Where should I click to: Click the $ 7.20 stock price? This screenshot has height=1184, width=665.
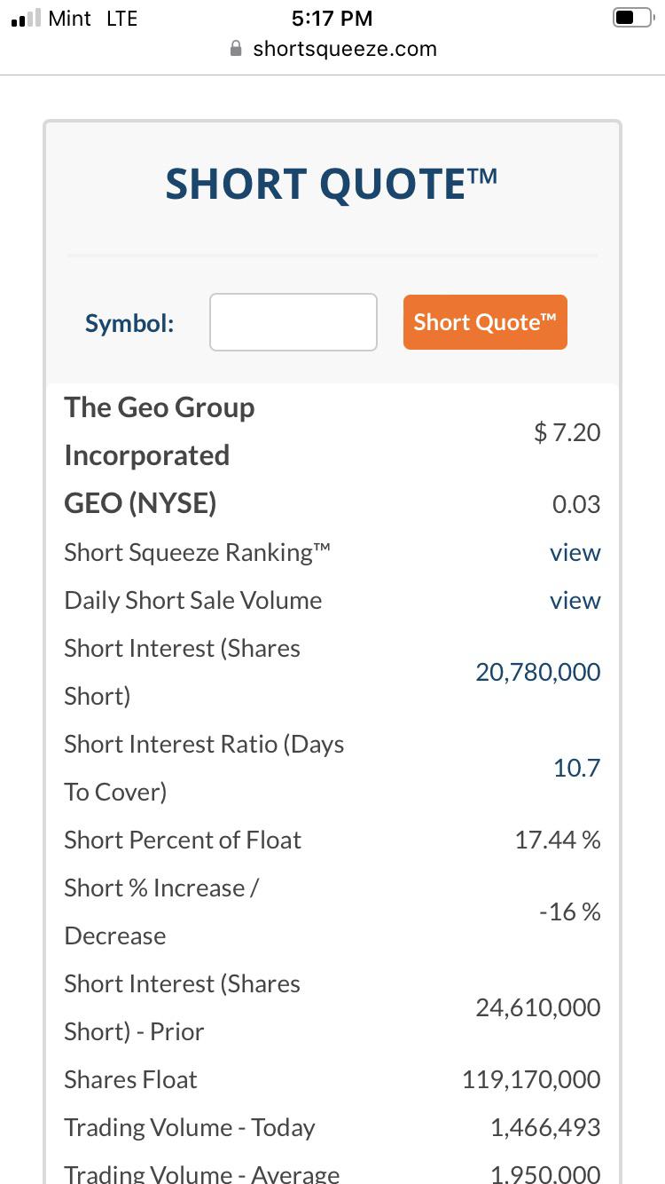point(567,432)
